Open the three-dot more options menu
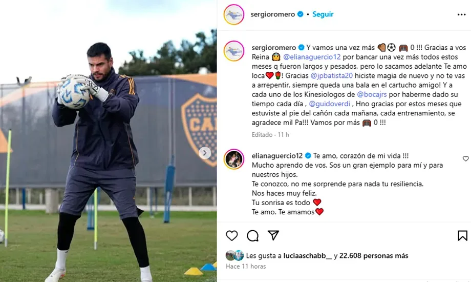The height and width of the screenshot is (282, 471). pyautogui.click(x=461, y=14)
